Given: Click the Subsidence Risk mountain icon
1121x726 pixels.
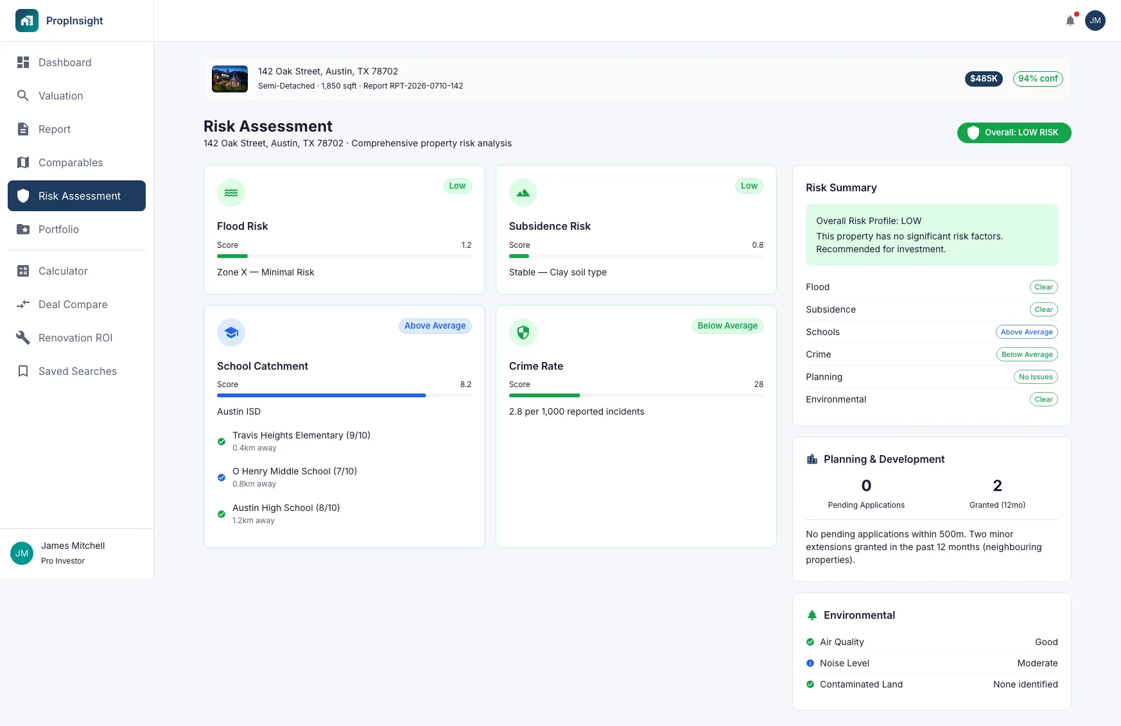Looking at the screenshot, I should (x=523, y=193).
